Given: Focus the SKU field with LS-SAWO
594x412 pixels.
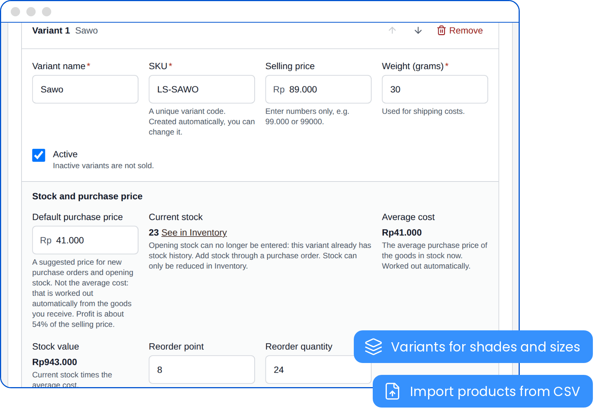Looking at the screenshot, I should coord(202,89).
